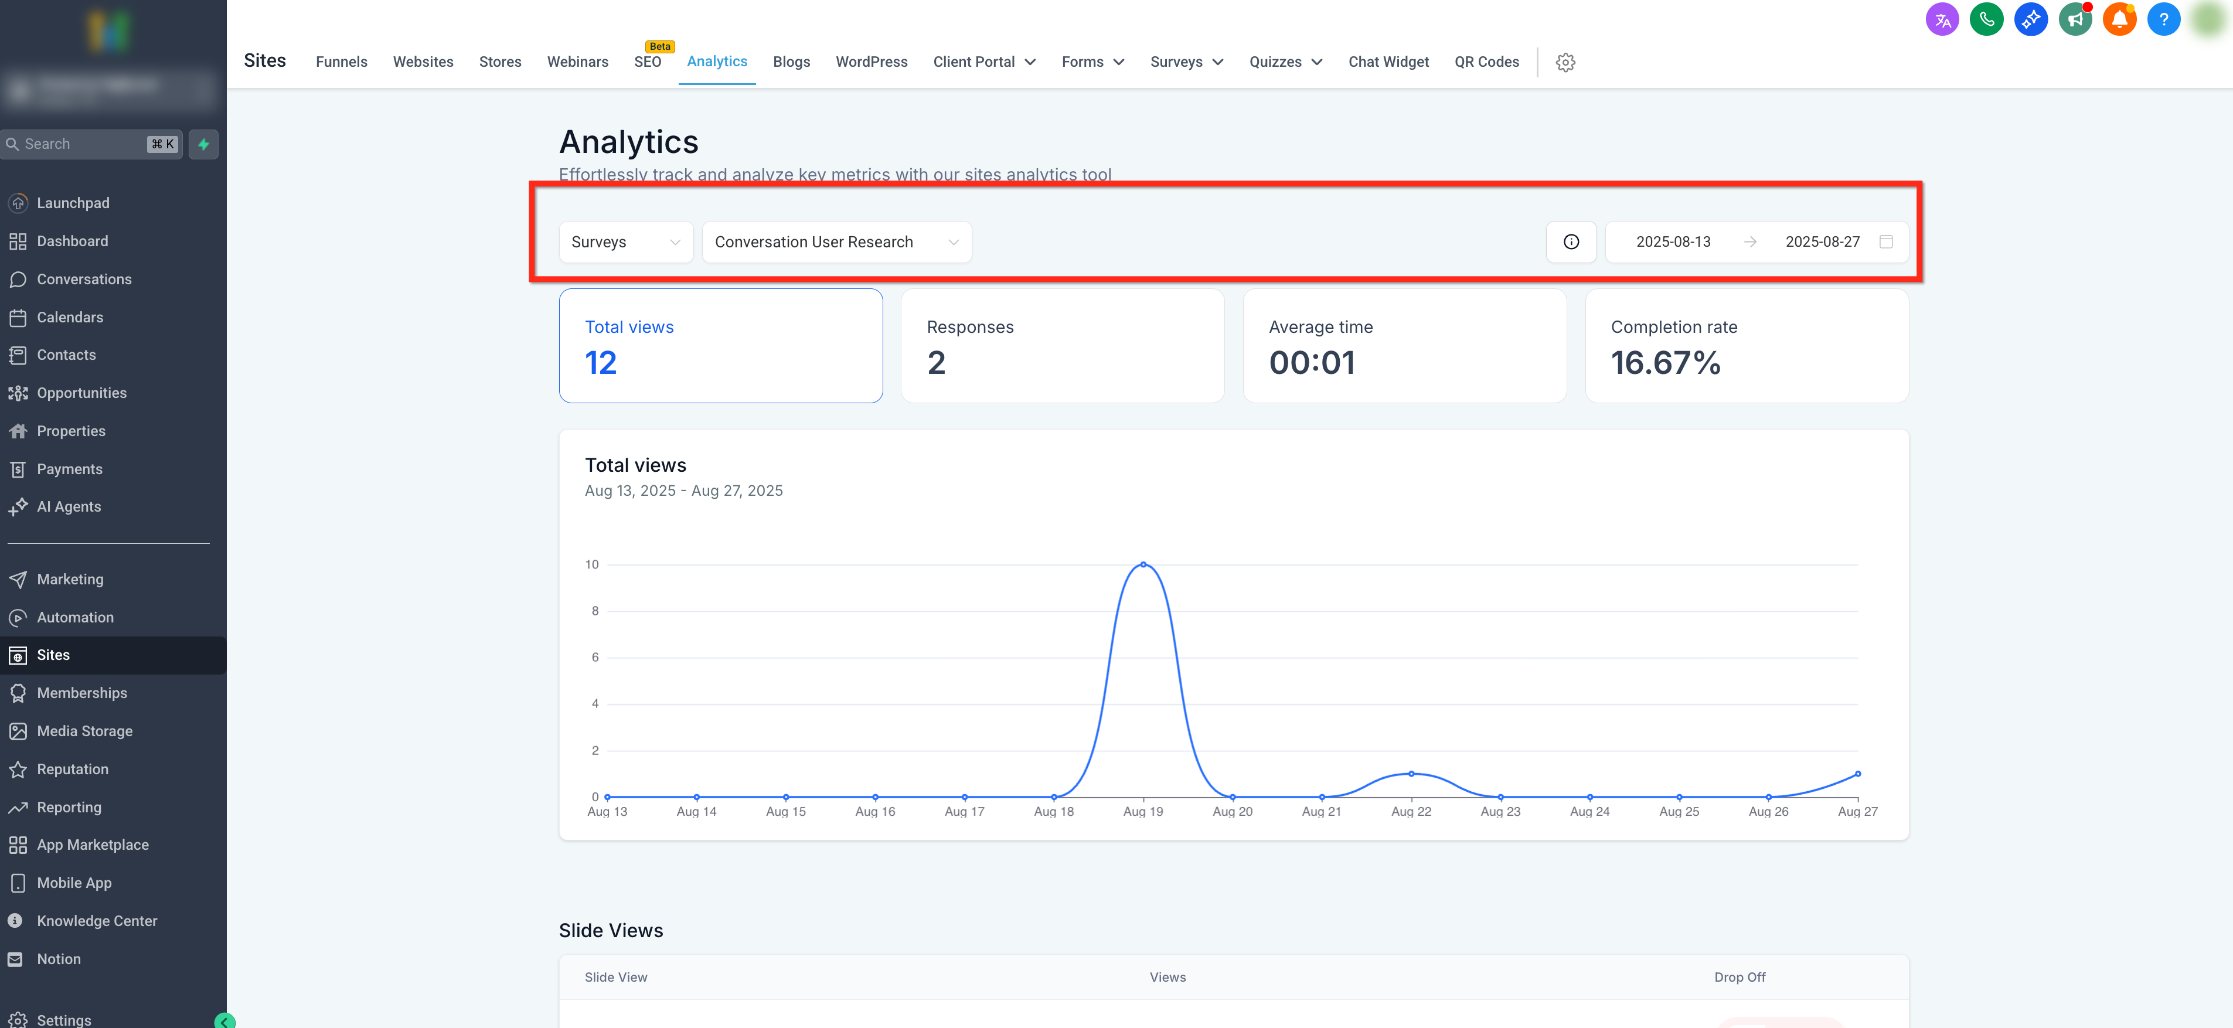Click the purple language translate icon
Image resolution: width=2233 pixels, height=1028 pixels.
(x=1942, y=19)
